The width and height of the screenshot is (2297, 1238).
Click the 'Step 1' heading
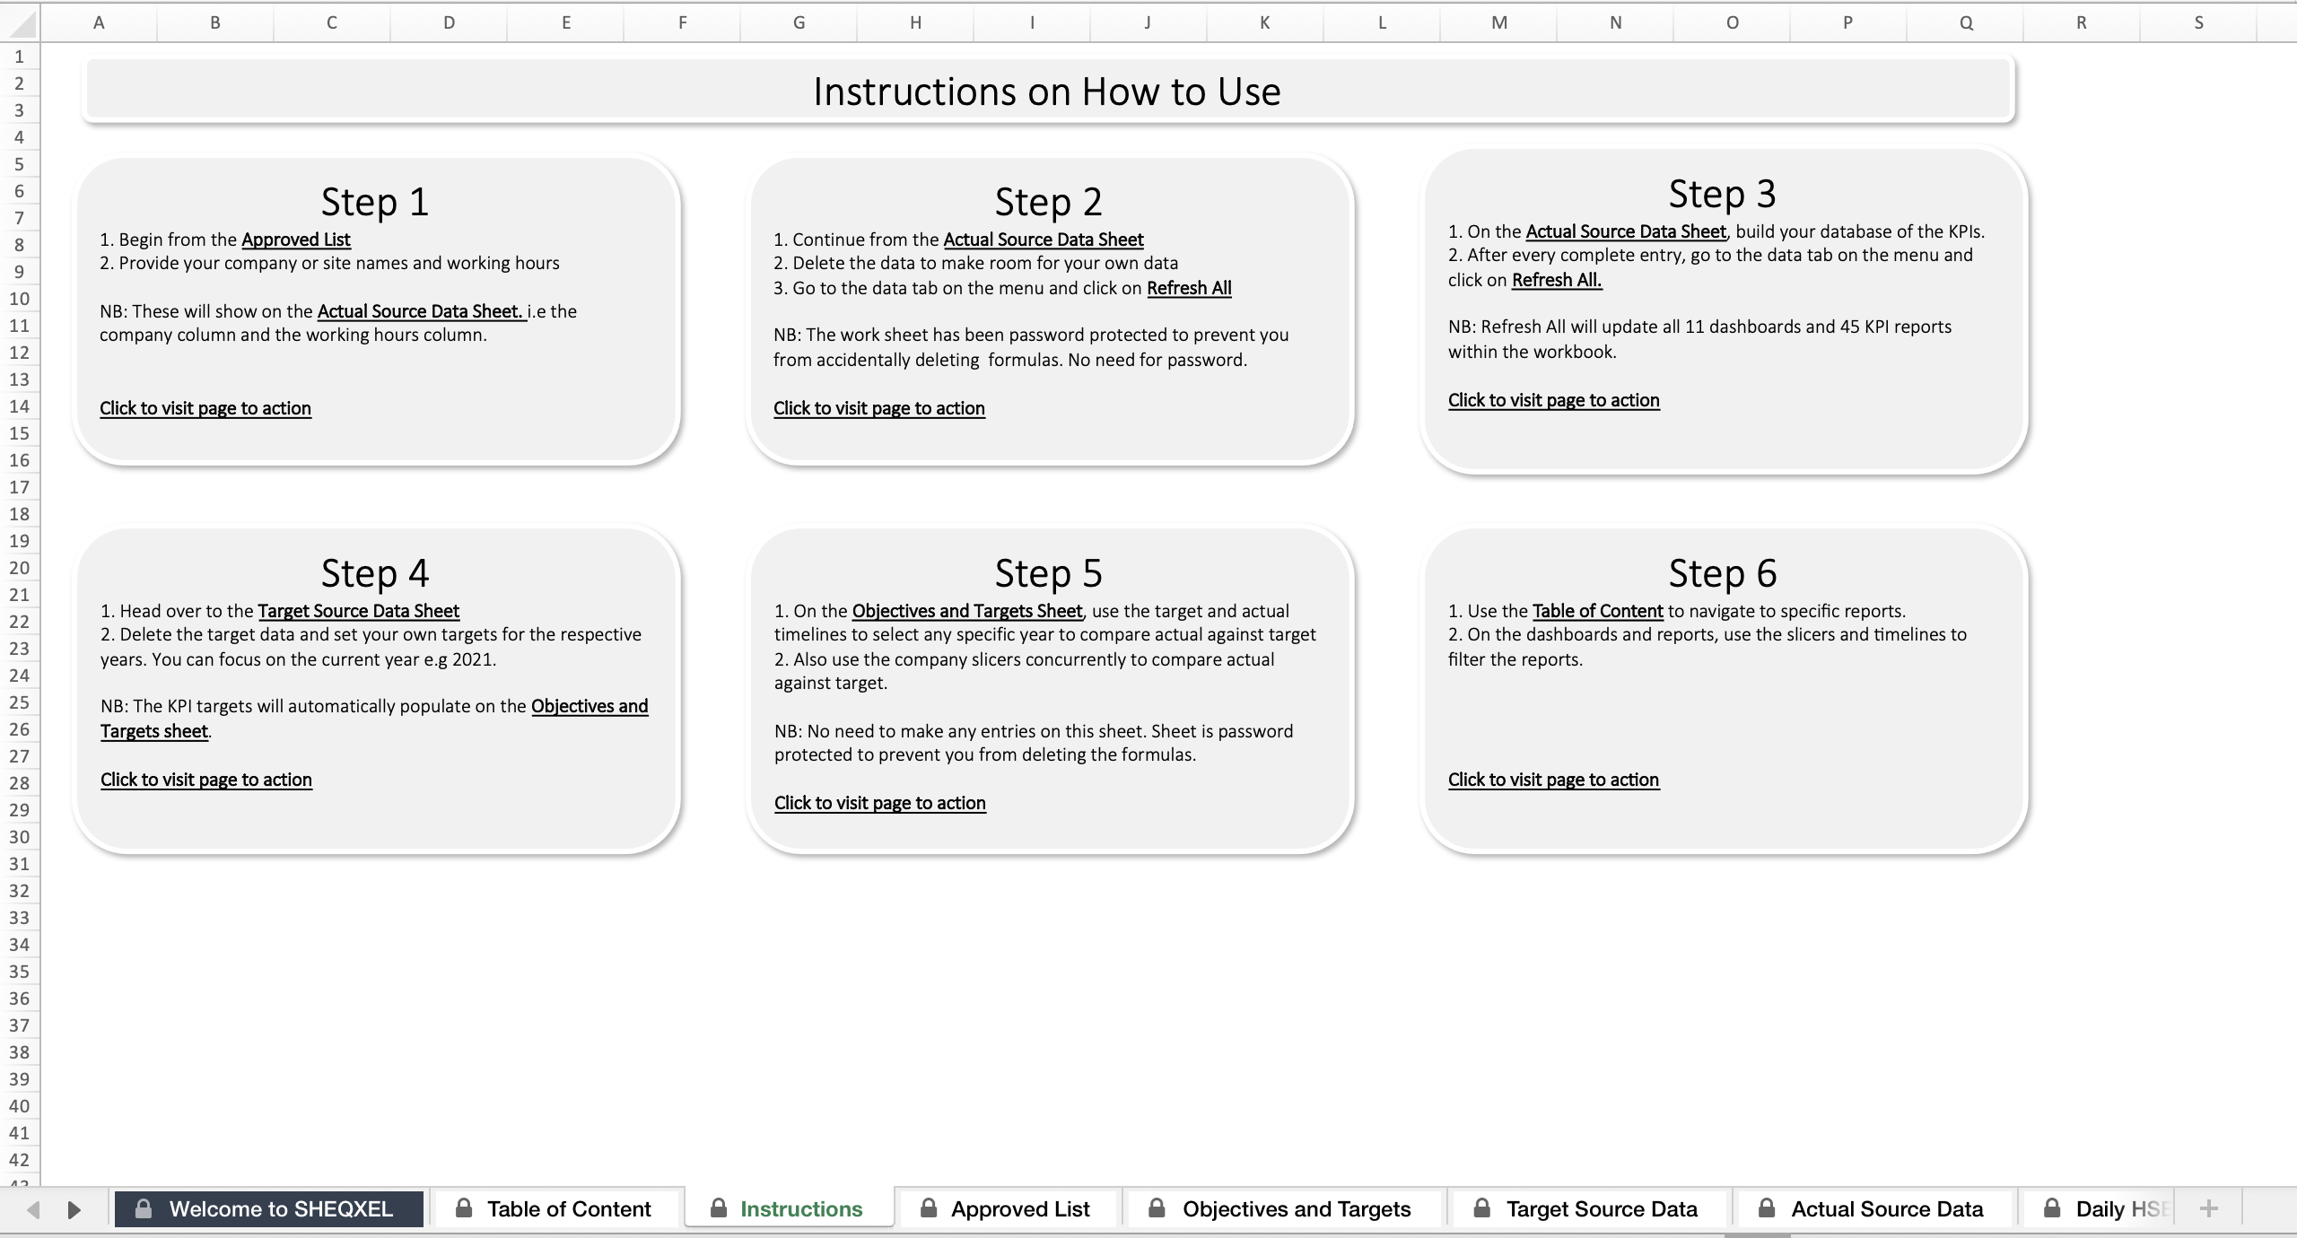click(x=375, y=202)
